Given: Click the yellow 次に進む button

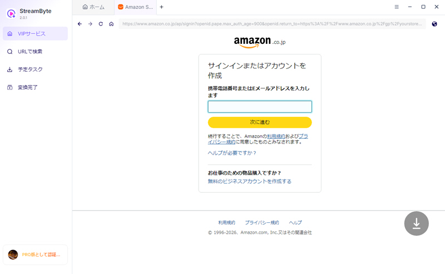Looking at the screenshot, I should pos(260,122).
